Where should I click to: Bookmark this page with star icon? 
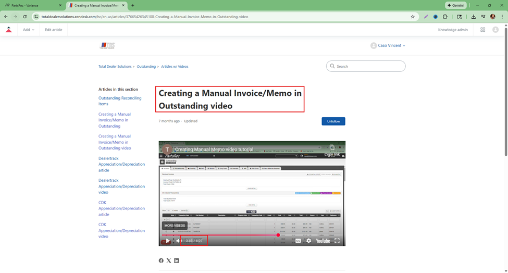click(x=413, y=17)
